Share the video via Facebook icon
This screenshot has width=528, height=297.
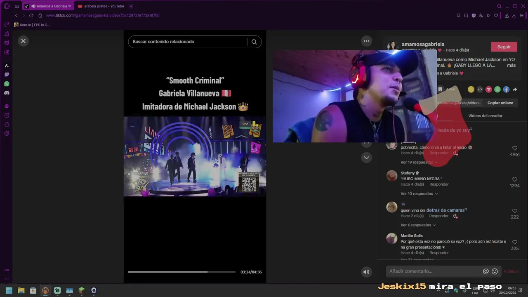pos(506,90)
